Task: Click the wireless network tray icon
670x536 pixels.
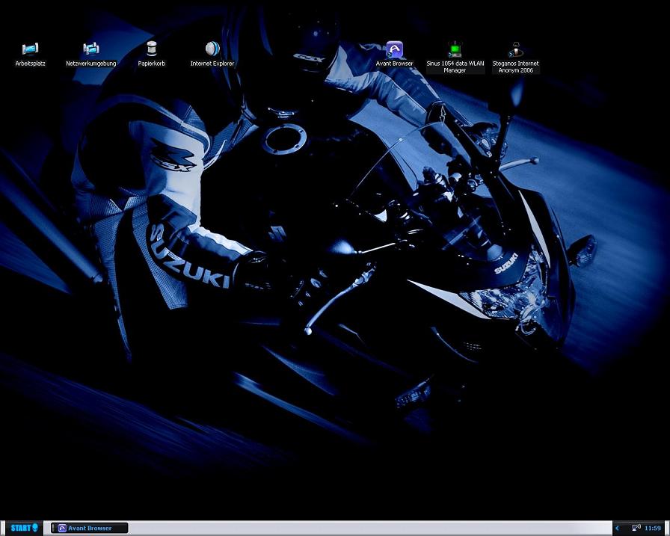Action: [636, 528]
